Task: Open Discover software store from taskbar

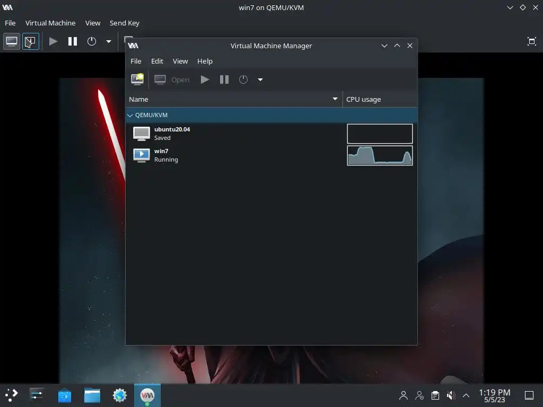Action: click(64, 395)
